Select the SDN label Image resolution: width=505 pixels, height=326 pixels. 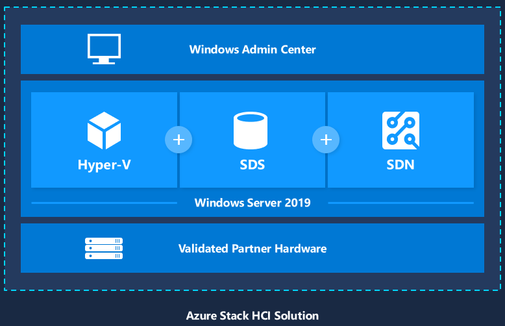pos(400,165)
